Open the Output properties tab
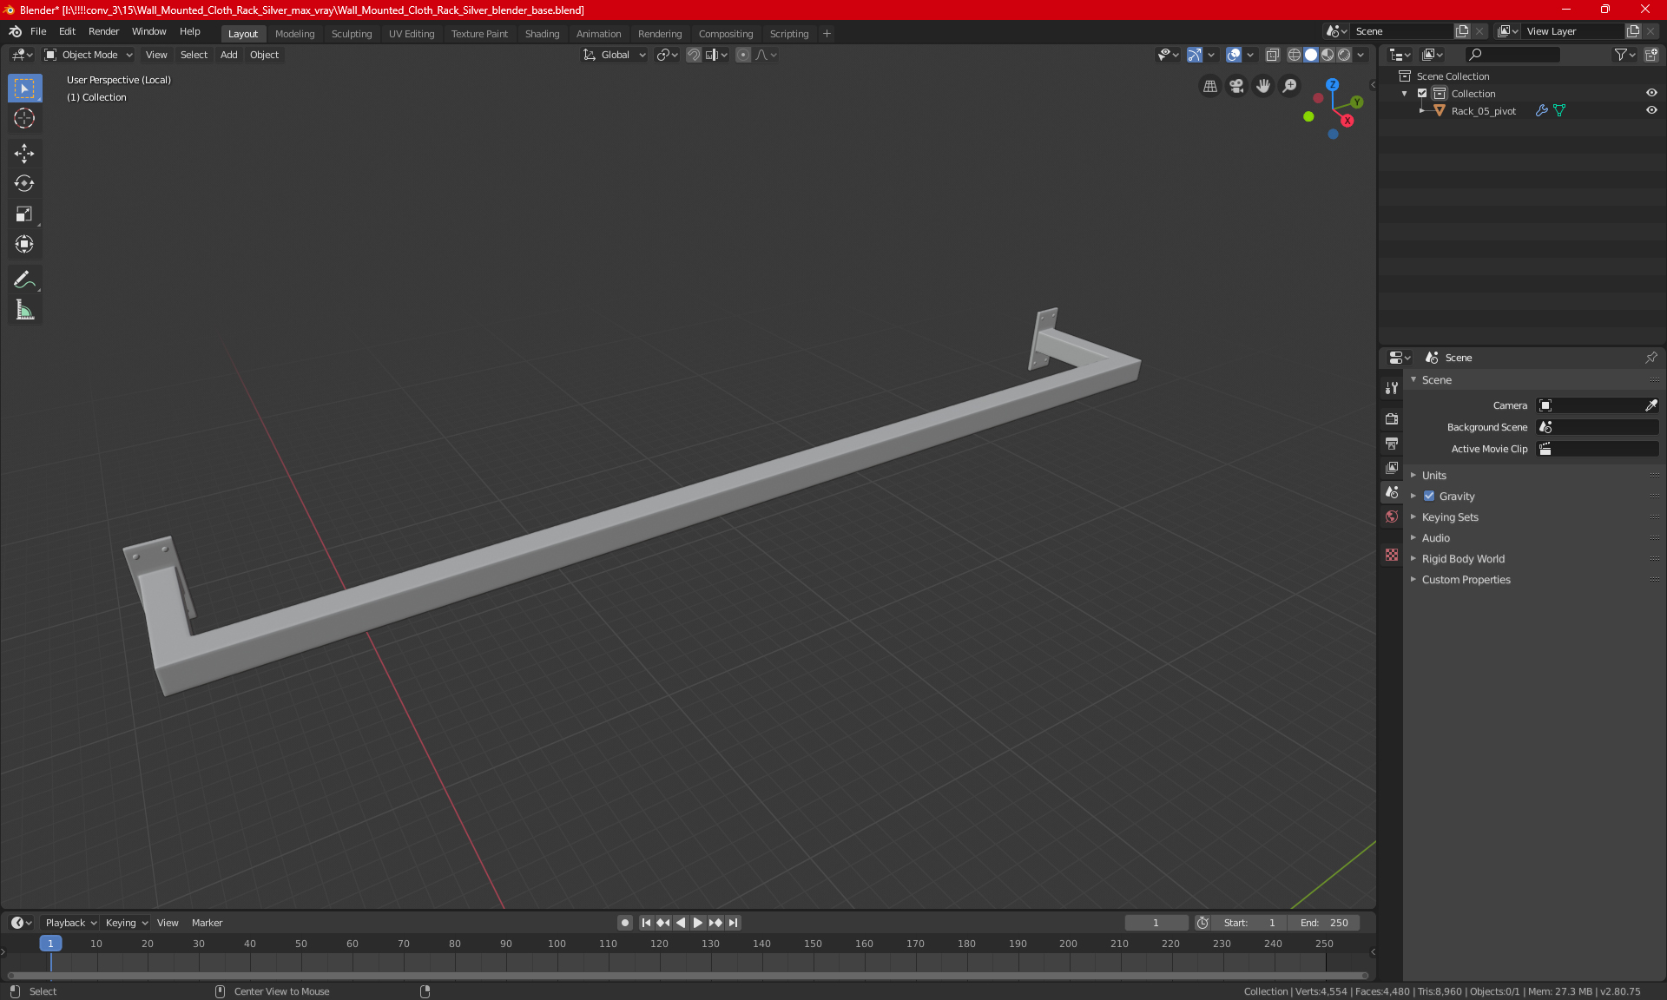Image resolution: width=1667 pixels, height=1000 pixels. [x=1392, y=443]
